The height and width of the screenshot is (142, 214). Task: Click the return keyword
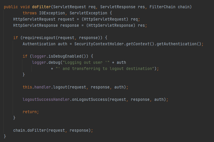pyautogui.click(x=30, y=112)
